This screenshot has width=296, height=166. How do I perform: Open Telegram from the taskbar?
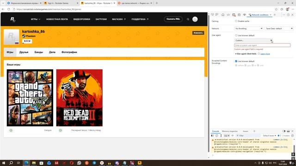(x=94, y=163)
